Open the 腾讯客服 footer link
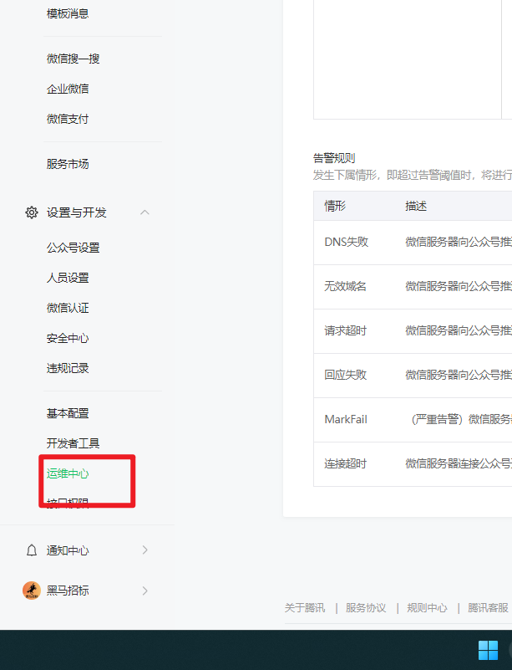 pyautogui.click(x=488, y=607)
